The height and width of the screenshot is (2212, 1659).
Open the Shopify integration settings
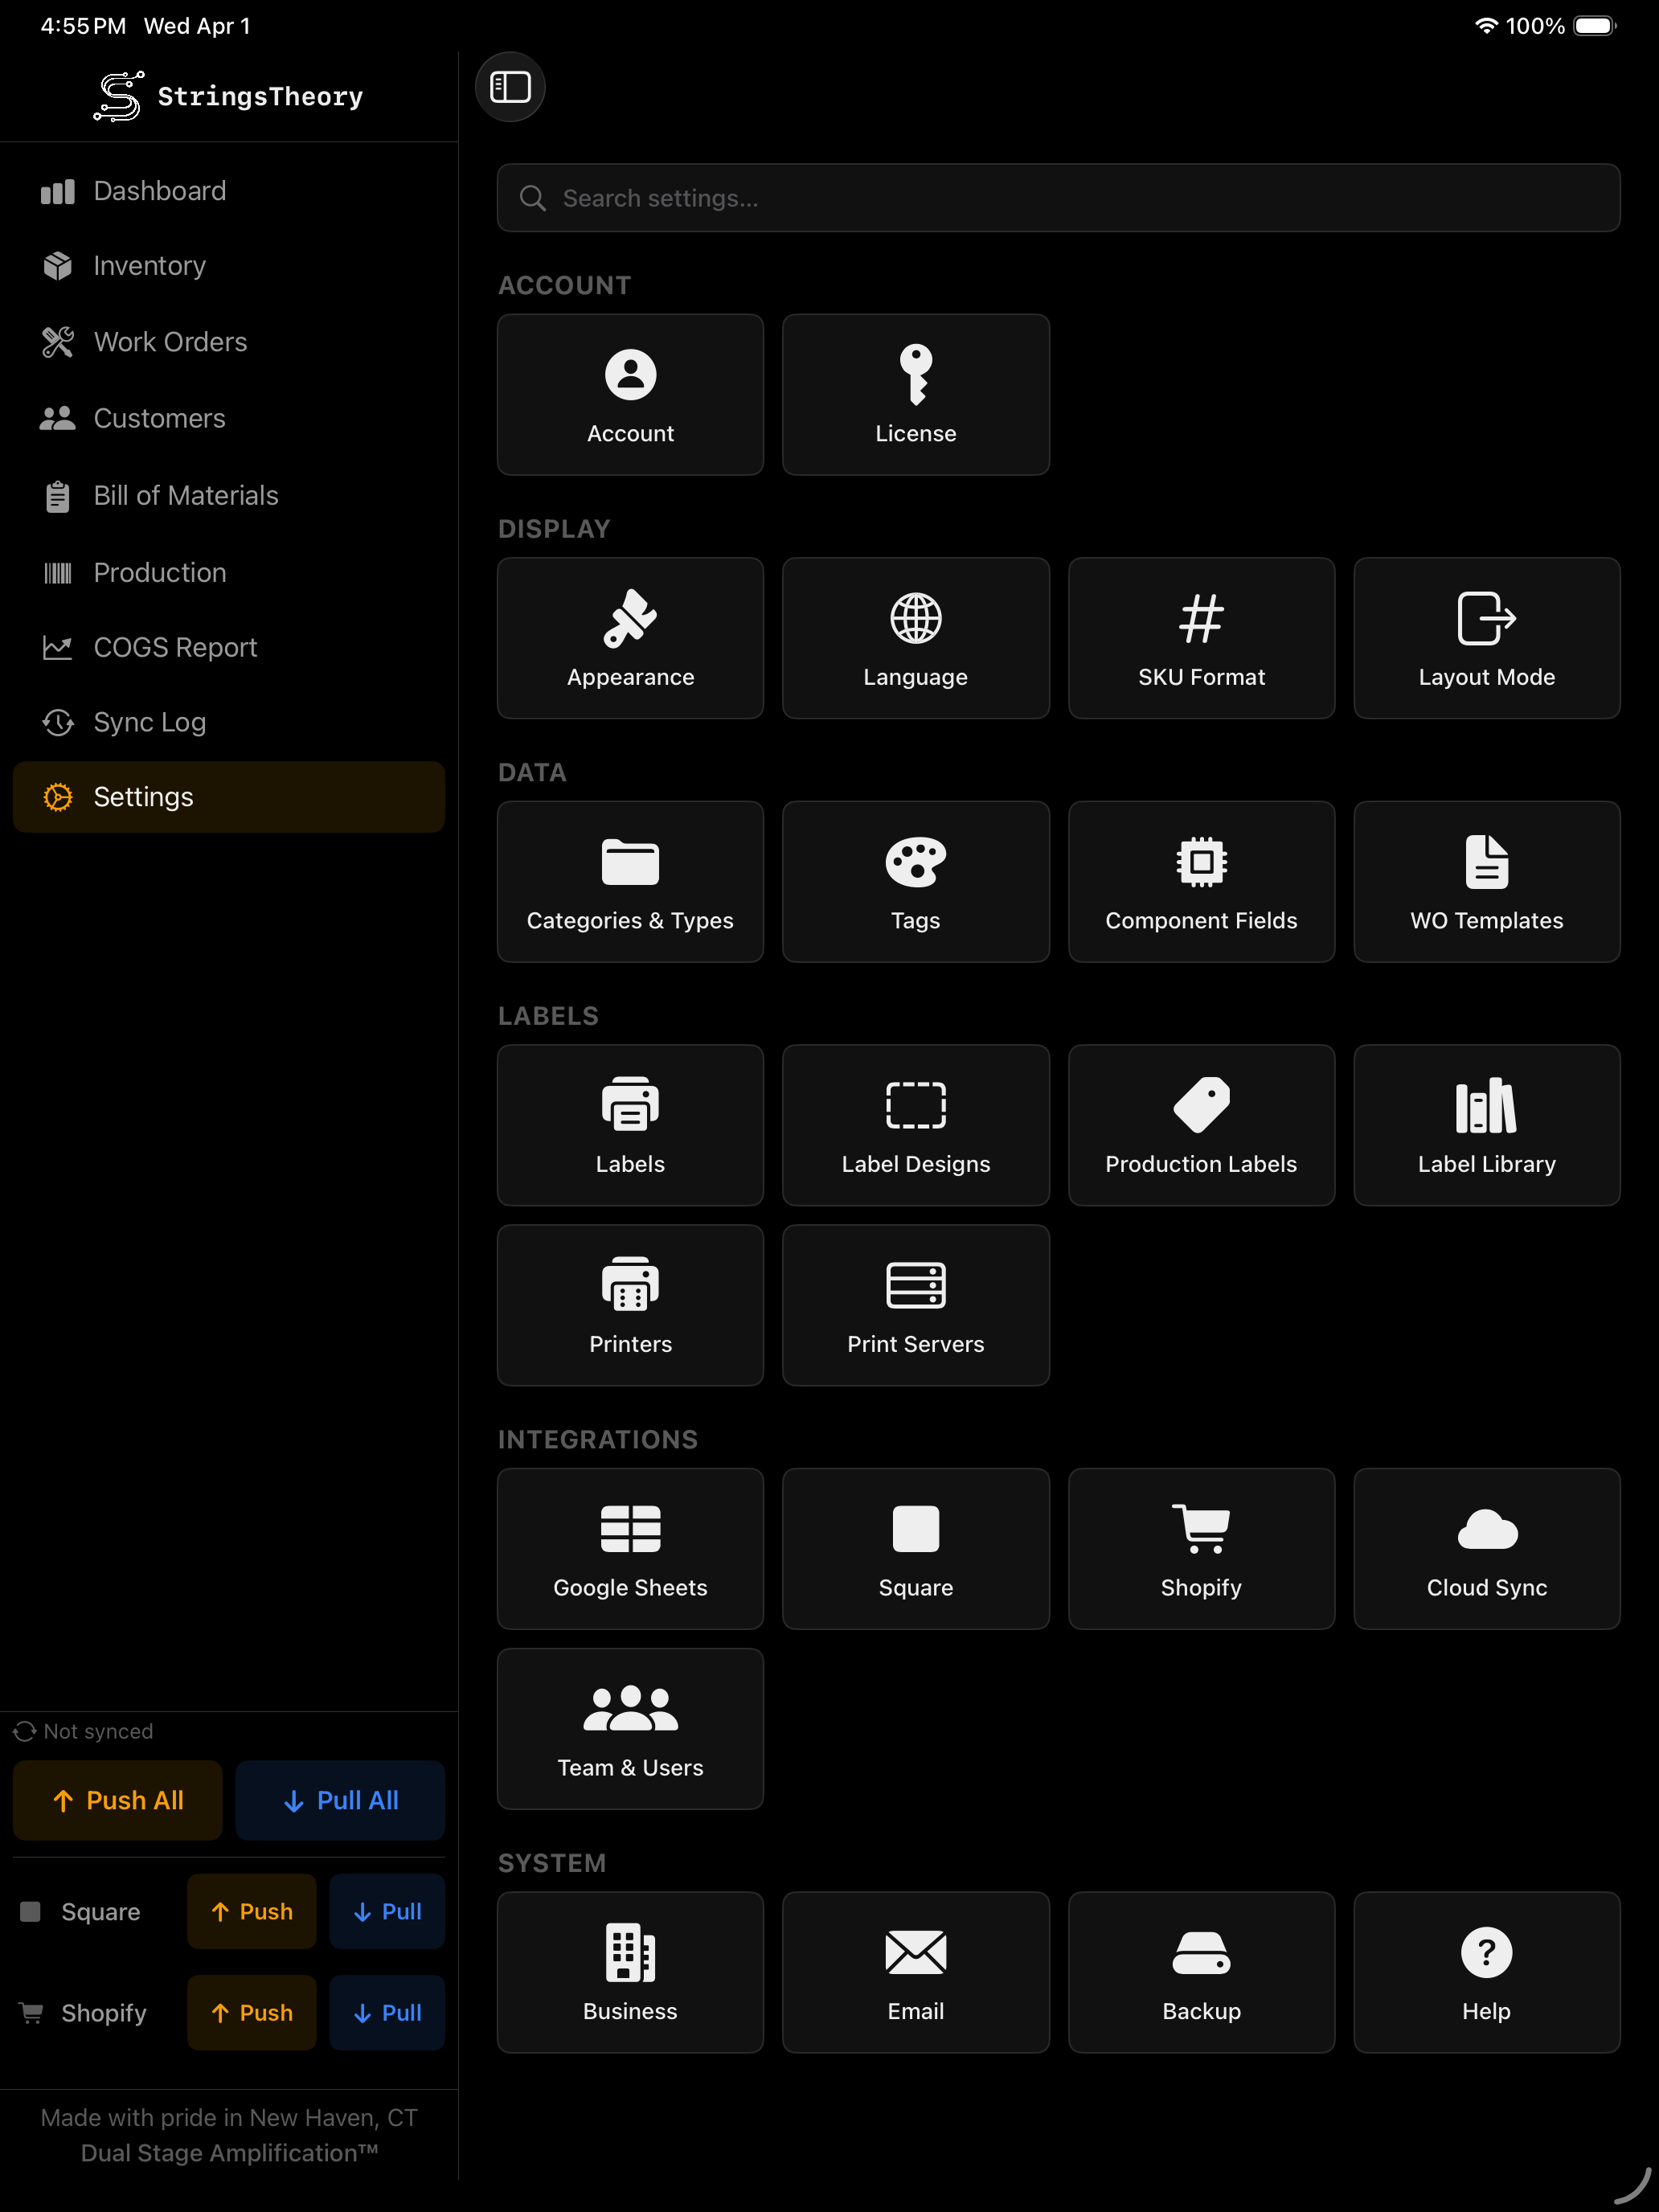coord(1201,1548)
